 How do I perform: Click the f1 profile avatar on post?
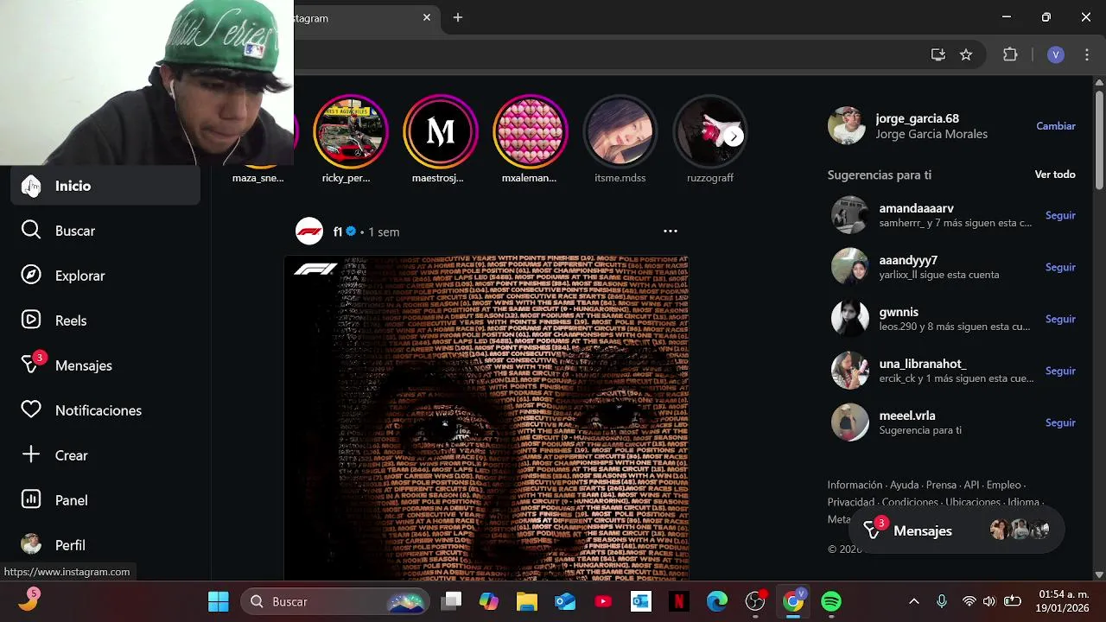click(x=309, y=232)
